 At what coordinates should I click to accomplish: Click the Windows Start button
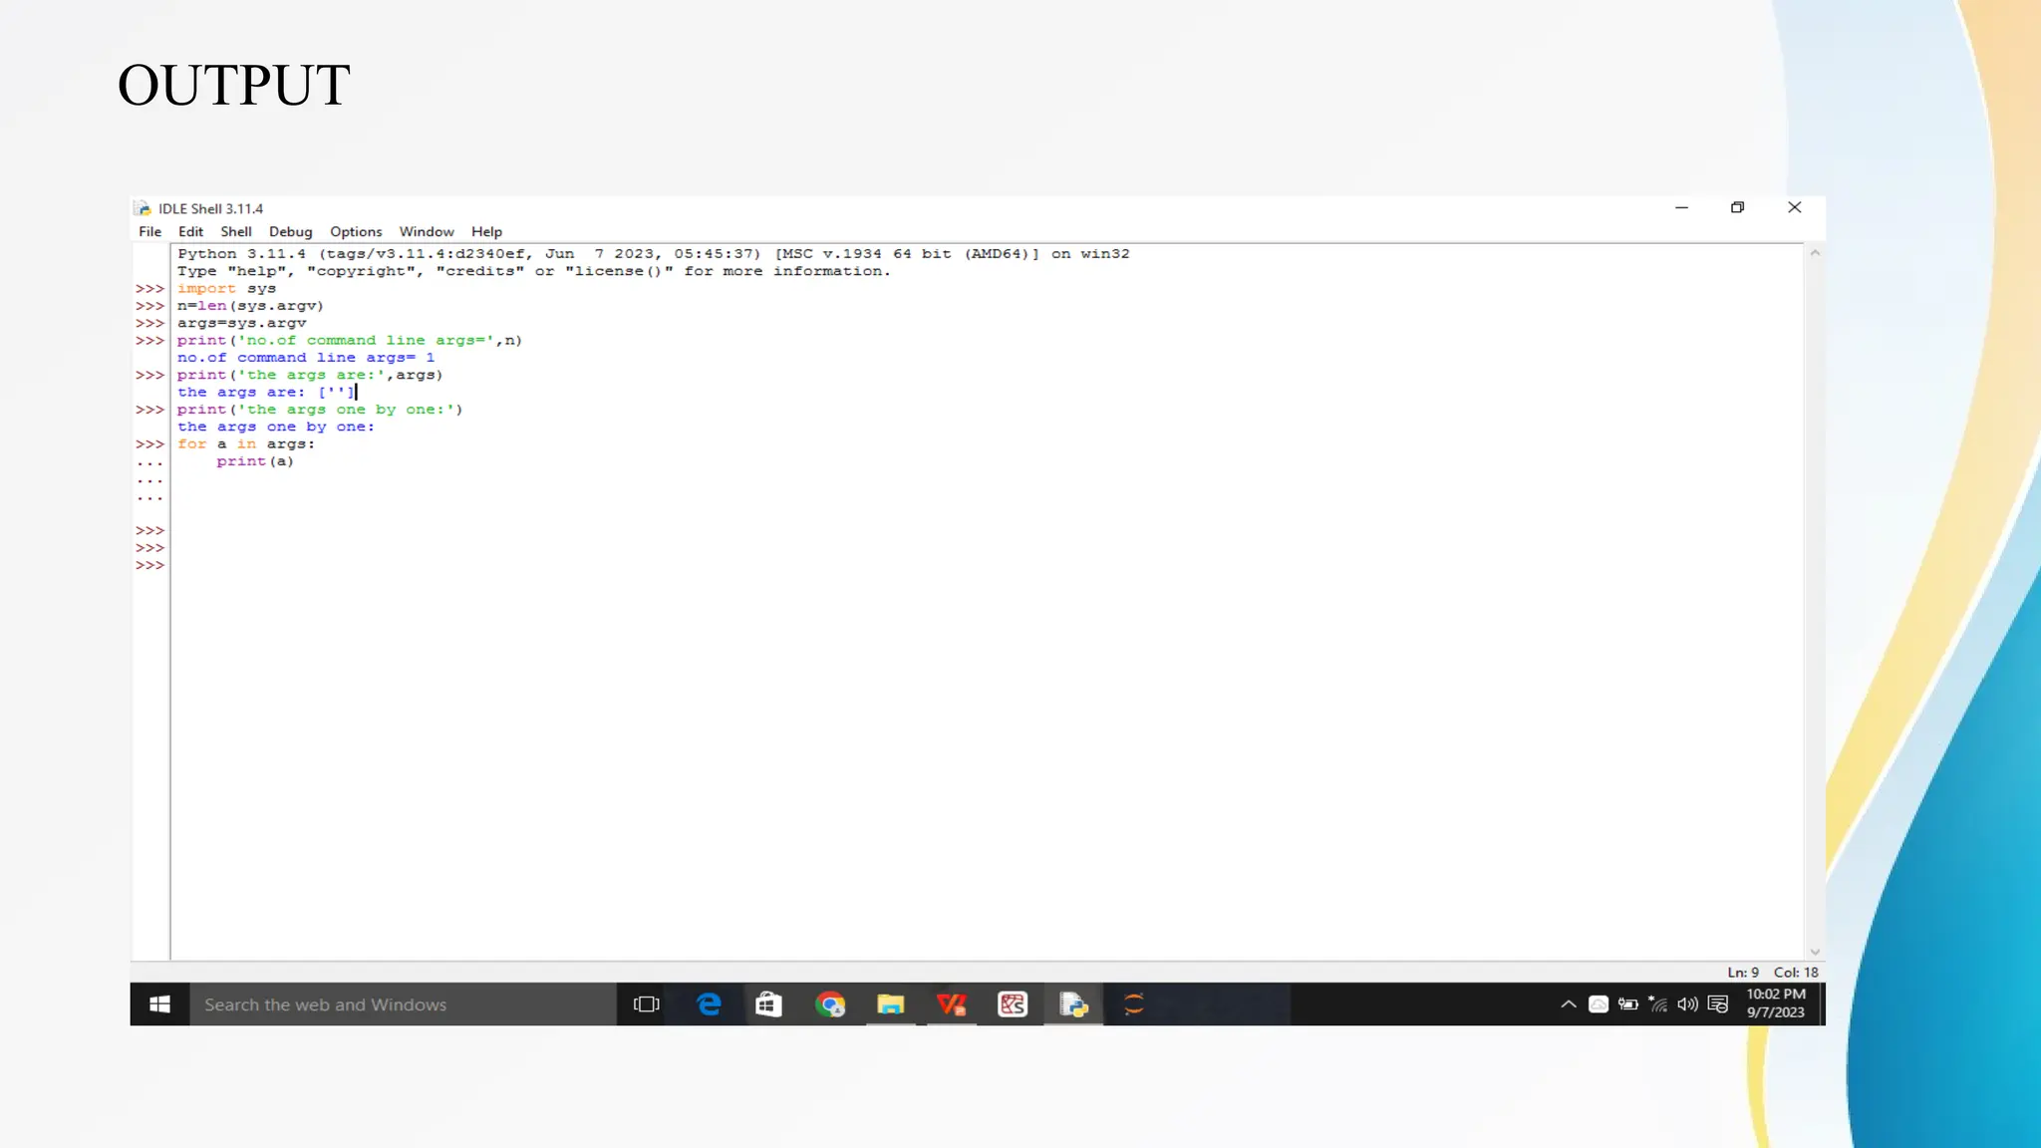(x=159, y=1004)
